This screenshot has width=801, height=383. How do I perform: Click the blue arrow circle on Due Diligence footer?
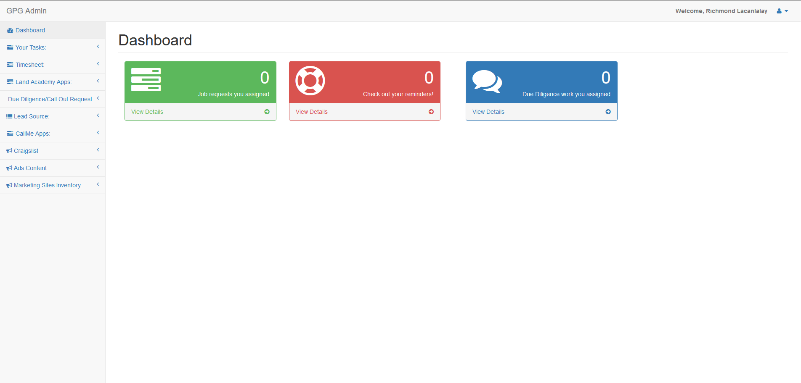(608, 112)
